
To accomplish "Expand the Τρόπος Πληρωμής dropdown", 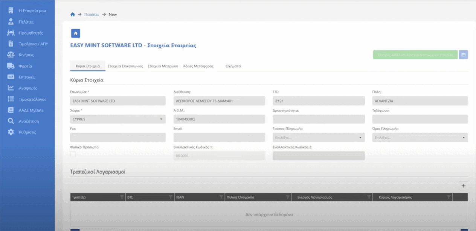I will [x=319, y=138].
